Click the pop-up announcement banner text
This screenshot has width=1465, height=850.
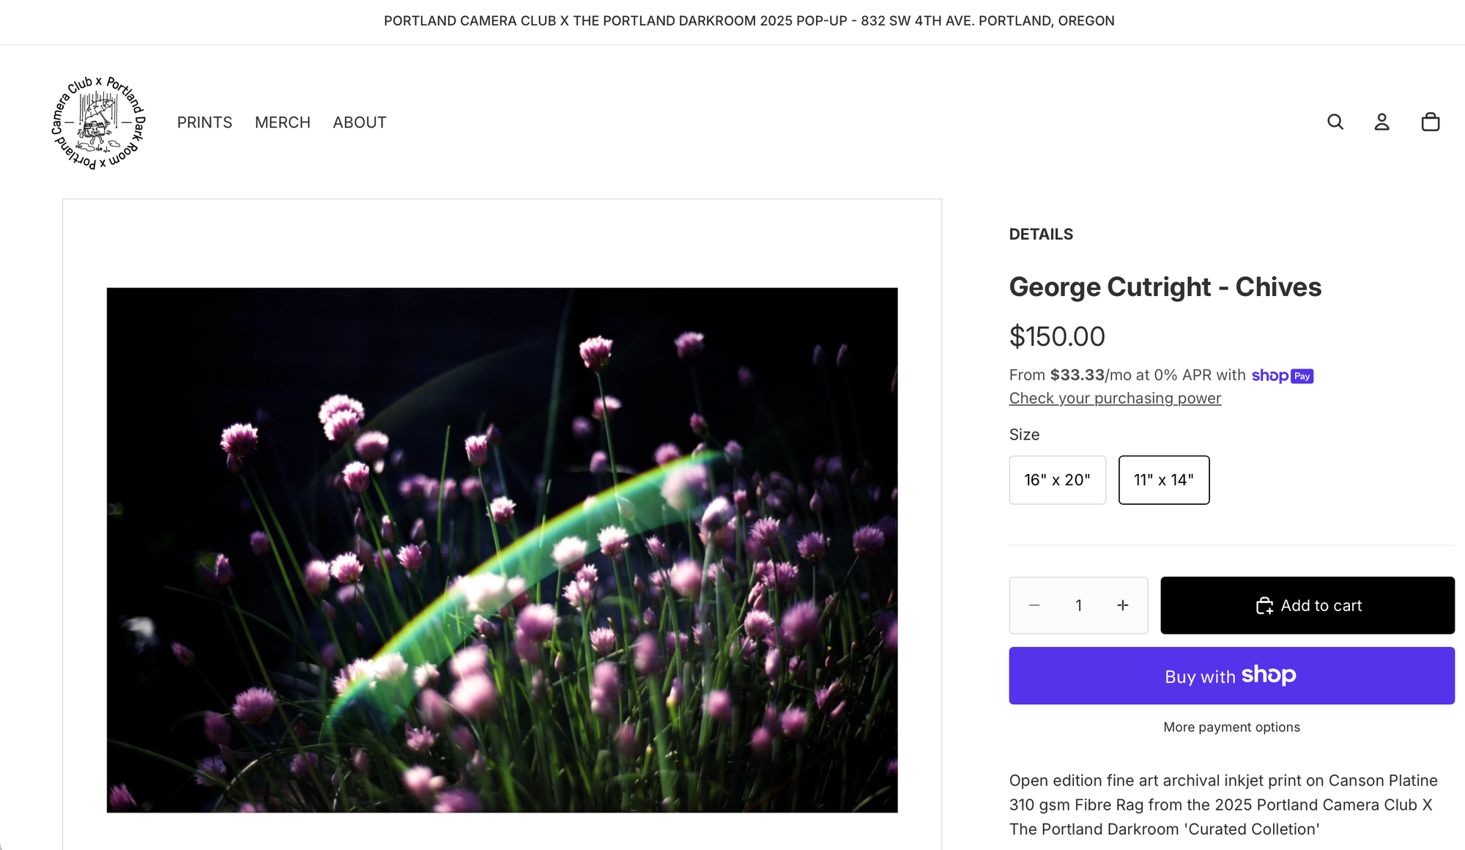(749, 21)
